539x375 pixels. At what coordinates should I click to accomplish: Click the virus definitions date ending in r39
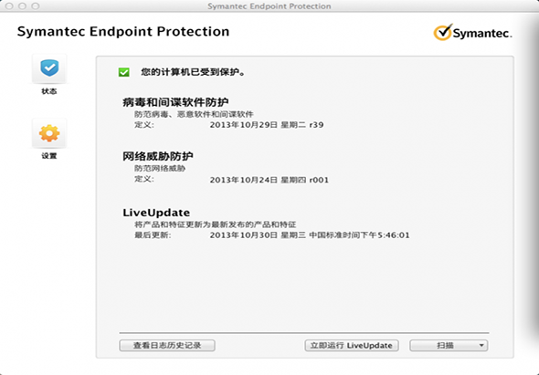pos(267,125)
